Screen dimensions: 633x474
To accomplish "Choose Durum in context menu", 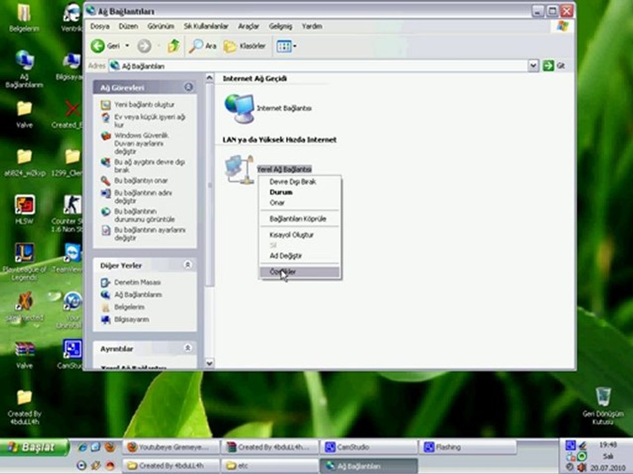I will pos(300,192).
